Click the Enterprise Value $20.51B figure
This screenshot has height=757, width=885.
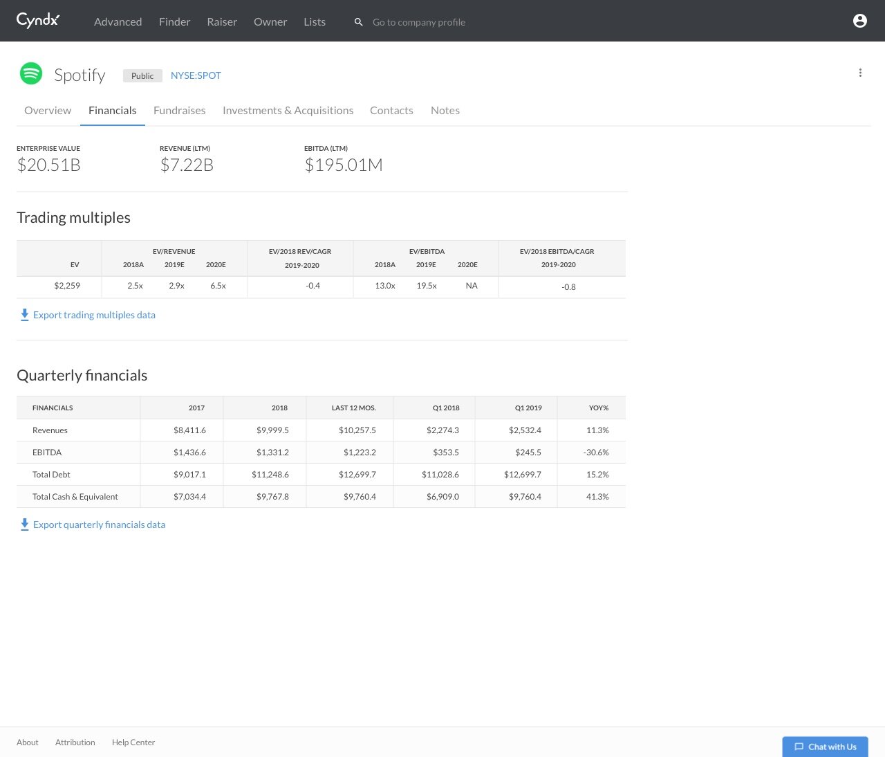(x=48, y=165)
